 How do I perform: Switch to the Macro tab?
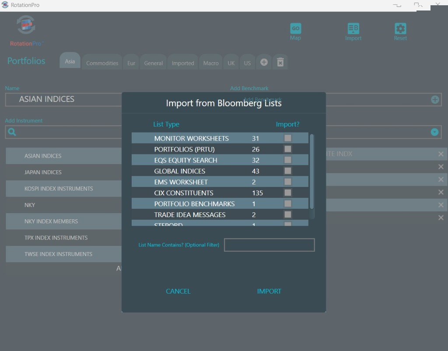click(x=211, y=63)
